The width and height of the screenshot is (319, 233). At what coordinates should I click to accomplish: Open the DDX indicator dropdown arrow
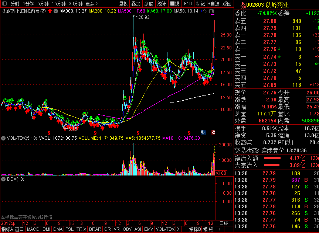click(x=3, y=179)
